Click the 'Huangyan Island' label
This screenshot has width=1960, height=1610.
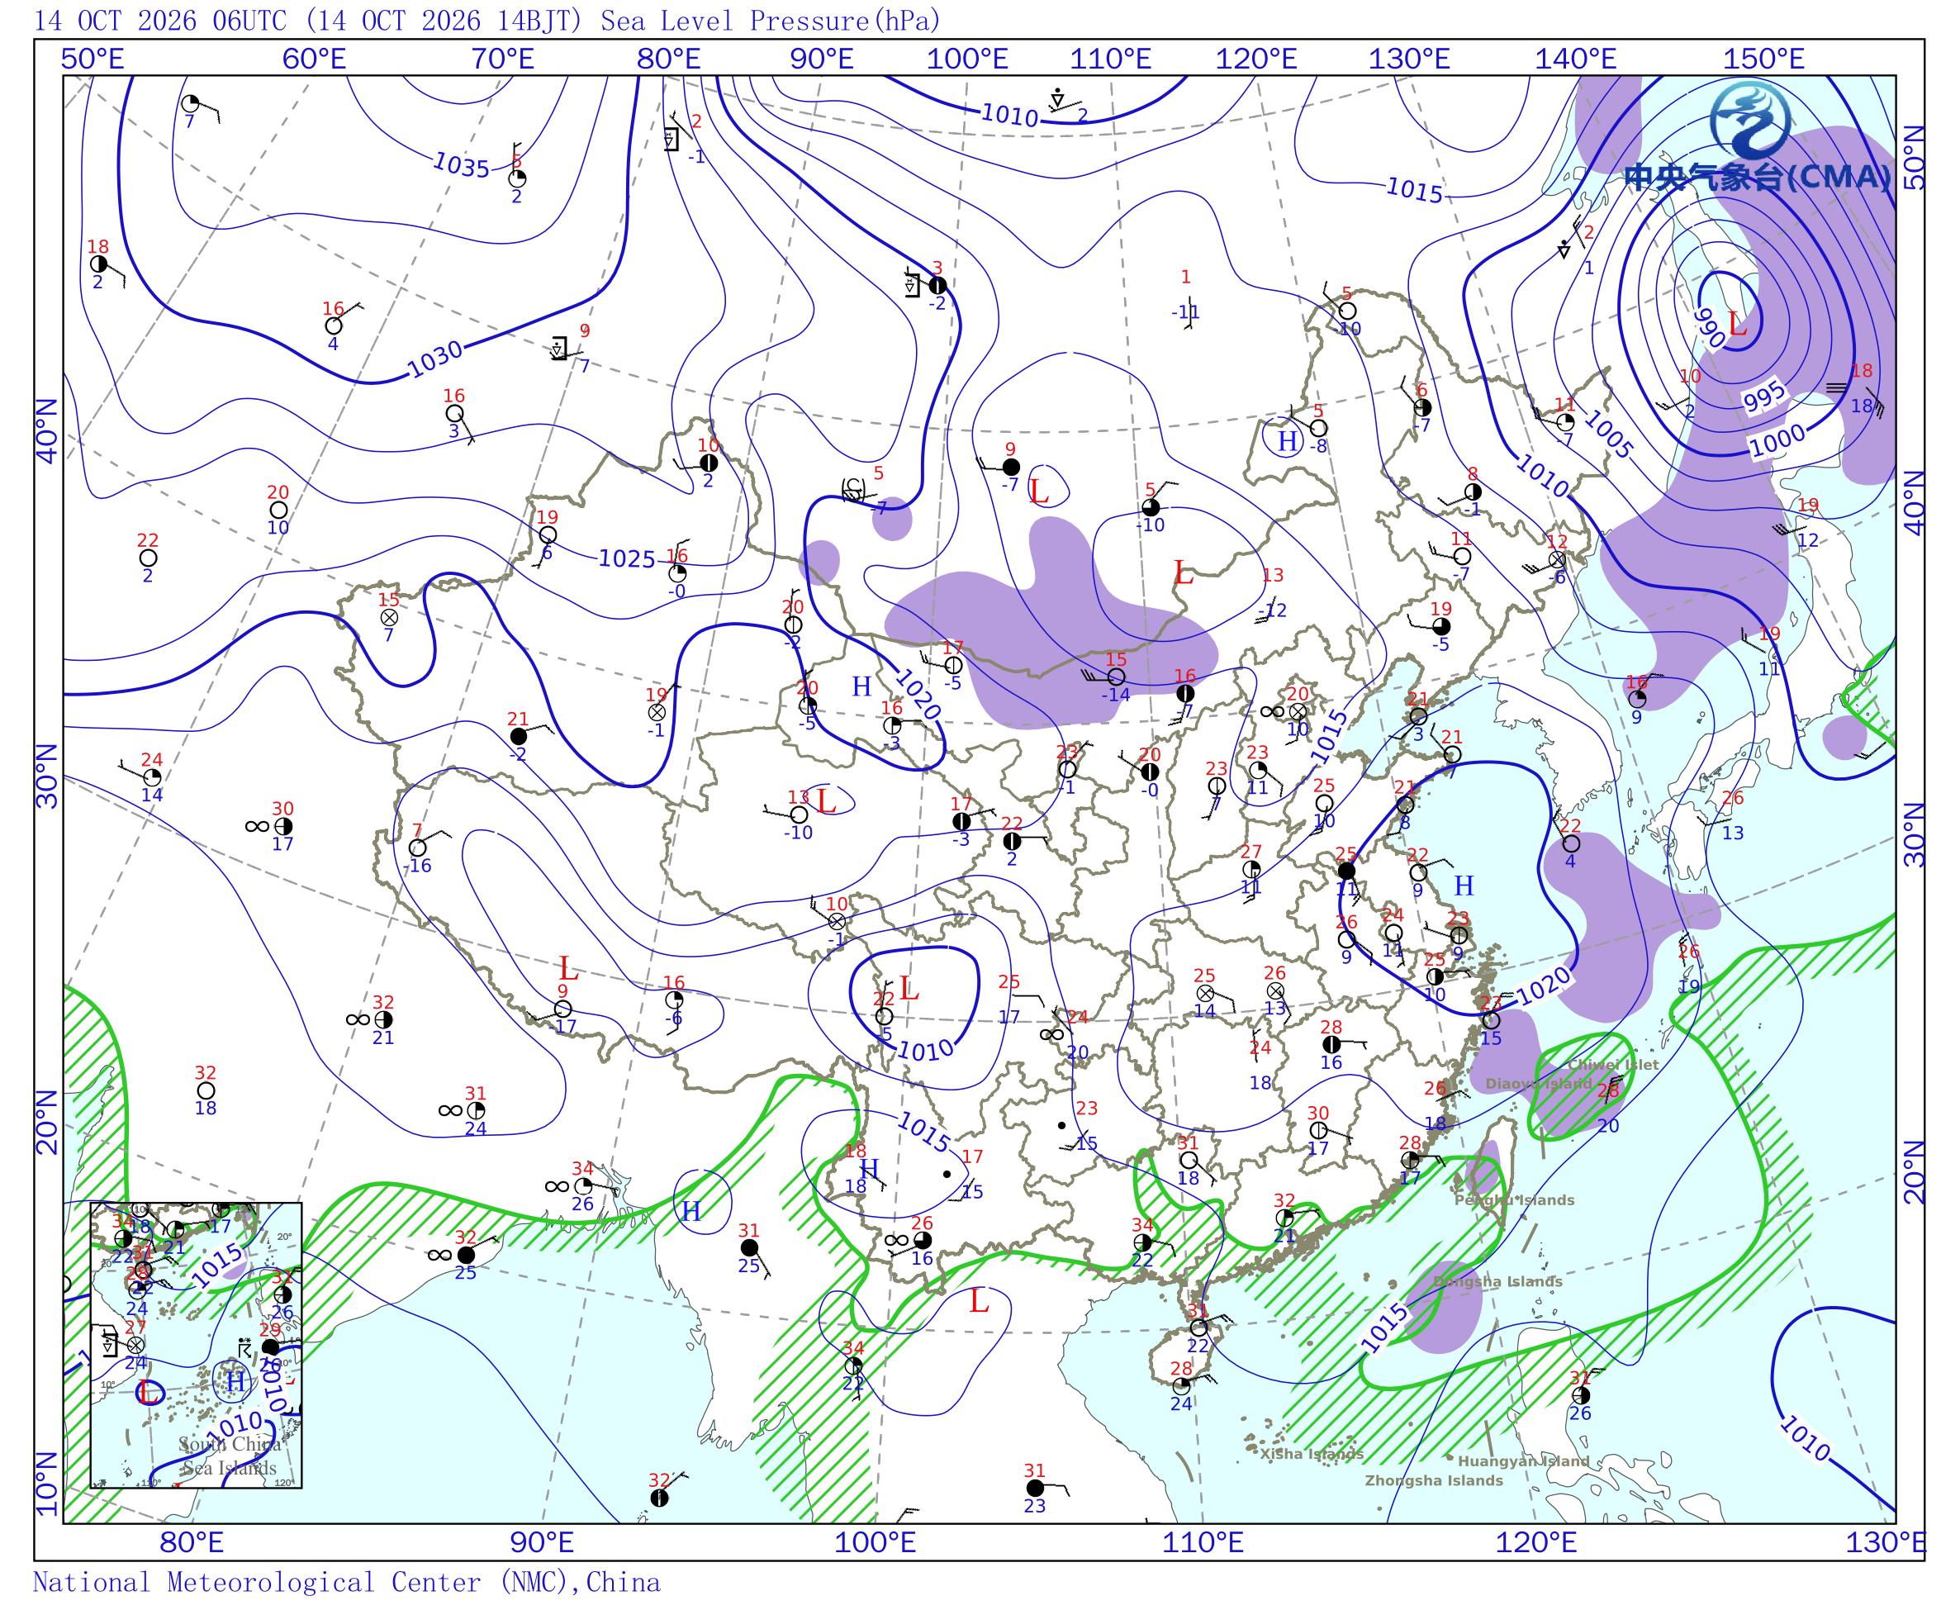click(x=1523, y=1461)
